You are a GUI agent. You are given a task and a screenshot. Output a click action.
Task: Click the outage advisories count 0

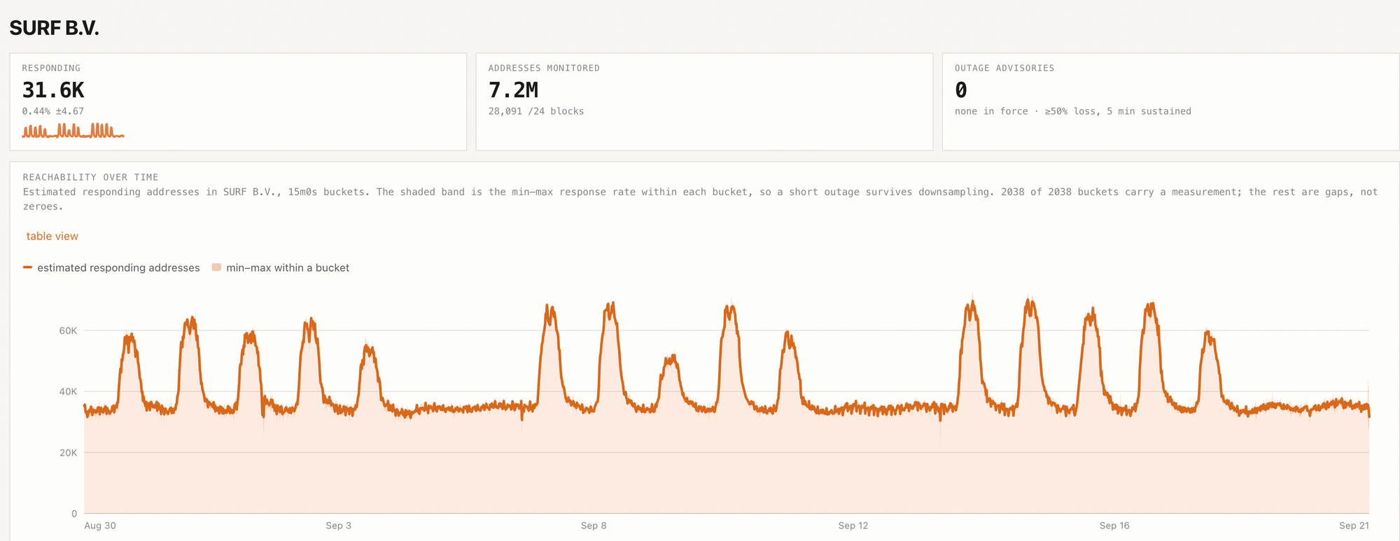[961, 90]
